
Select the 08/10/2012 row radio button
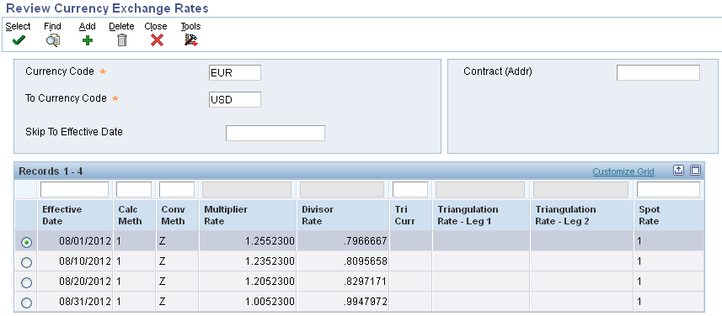(27, 262)
